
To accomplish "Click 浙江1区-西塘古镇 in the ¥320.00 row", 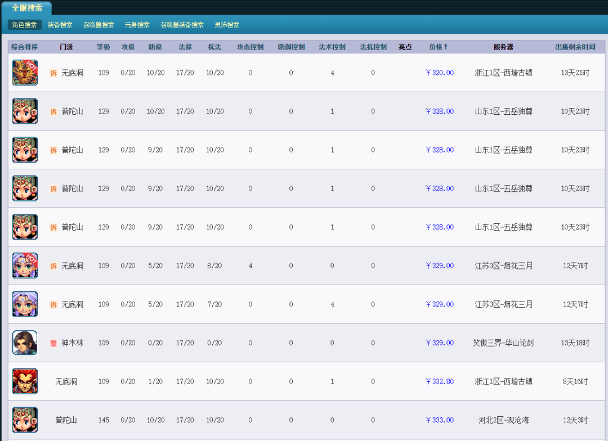I will coord(503,73).
